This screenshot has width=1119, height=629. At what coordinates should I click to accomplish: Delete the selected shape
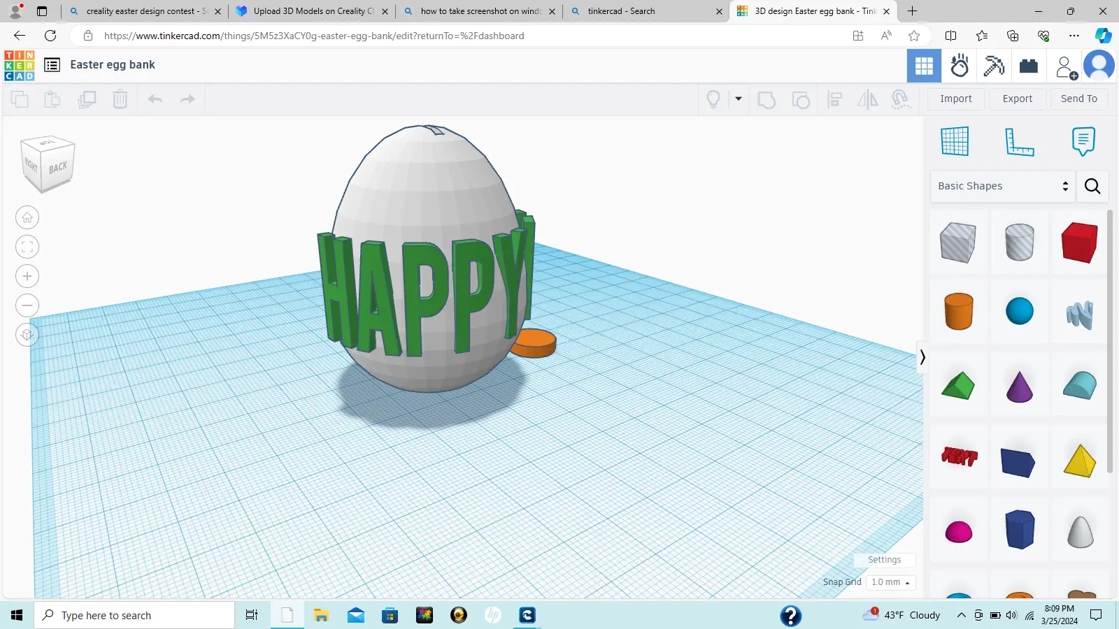click(120, 99)
